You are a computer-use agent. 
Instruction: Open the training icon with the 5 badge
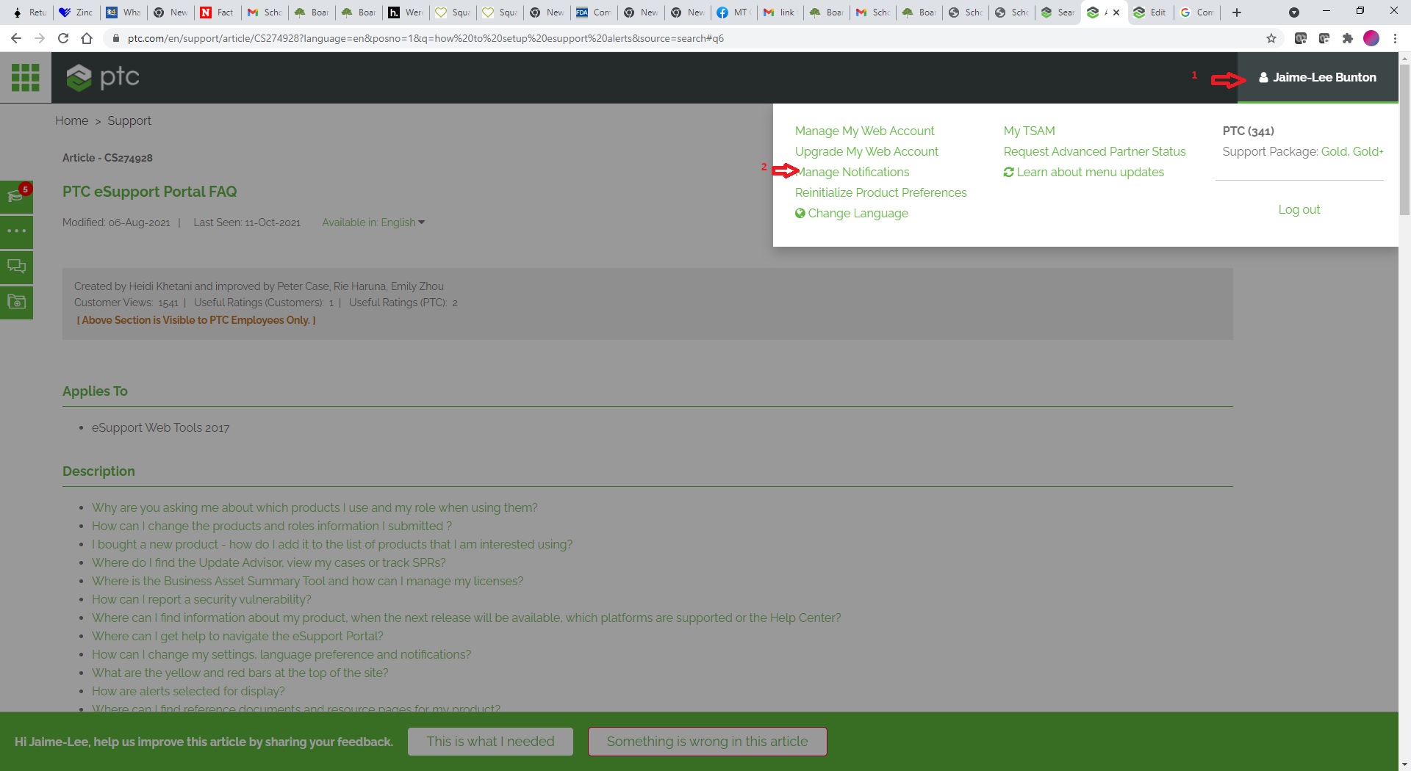pos(16,196)
